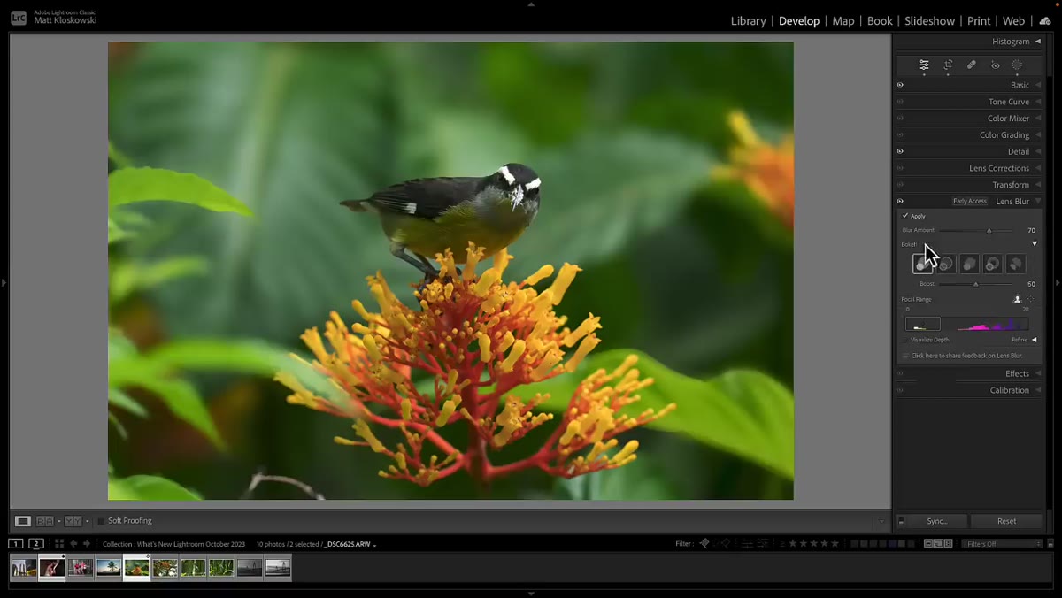Enable the Soft Proofing checkbox
1062x598 pixels.
101,521
